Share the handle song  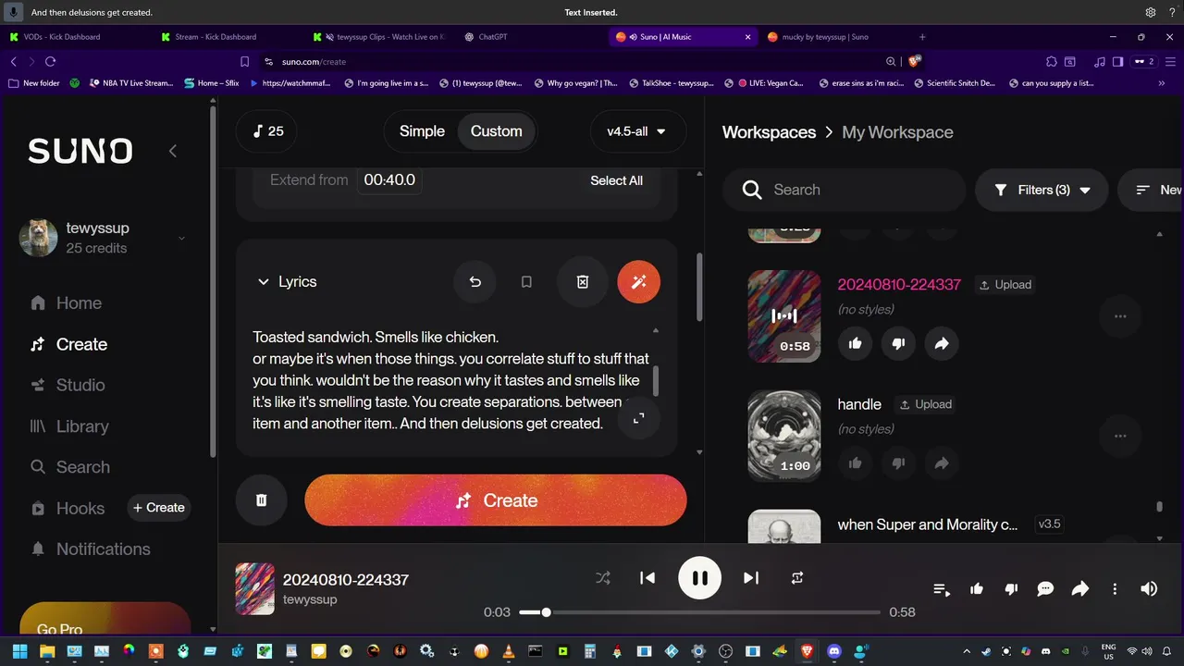click(942, 462)
